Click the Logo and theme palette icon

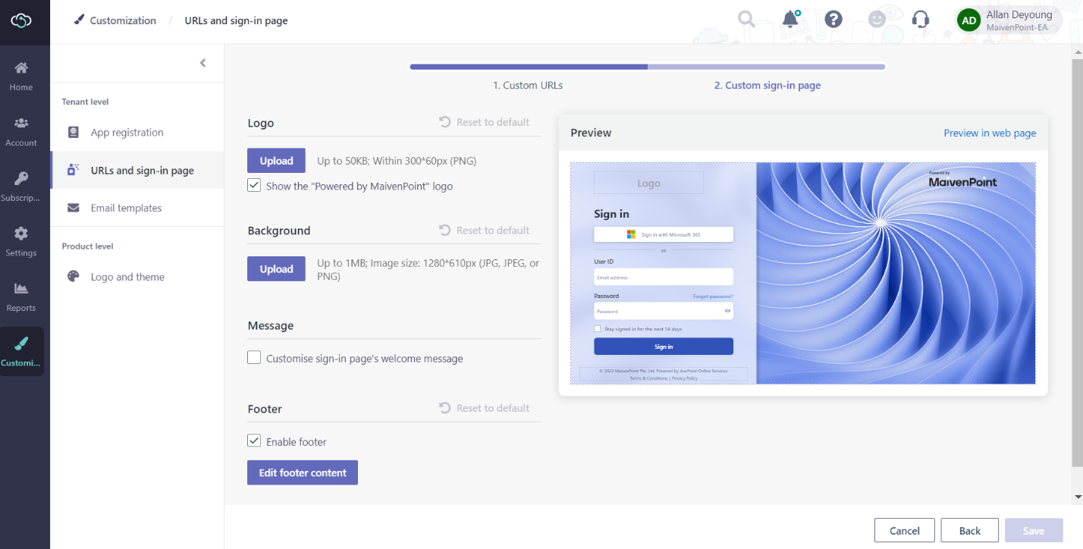click(x=73, y=277)
